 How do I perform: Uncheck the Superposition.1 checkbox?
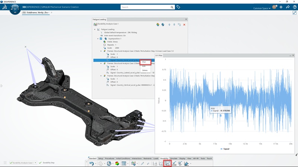click(x=101, y=39)
